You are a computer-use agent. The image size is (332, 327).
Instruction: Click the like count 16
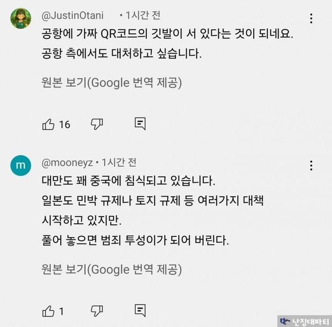coord(64,125)
